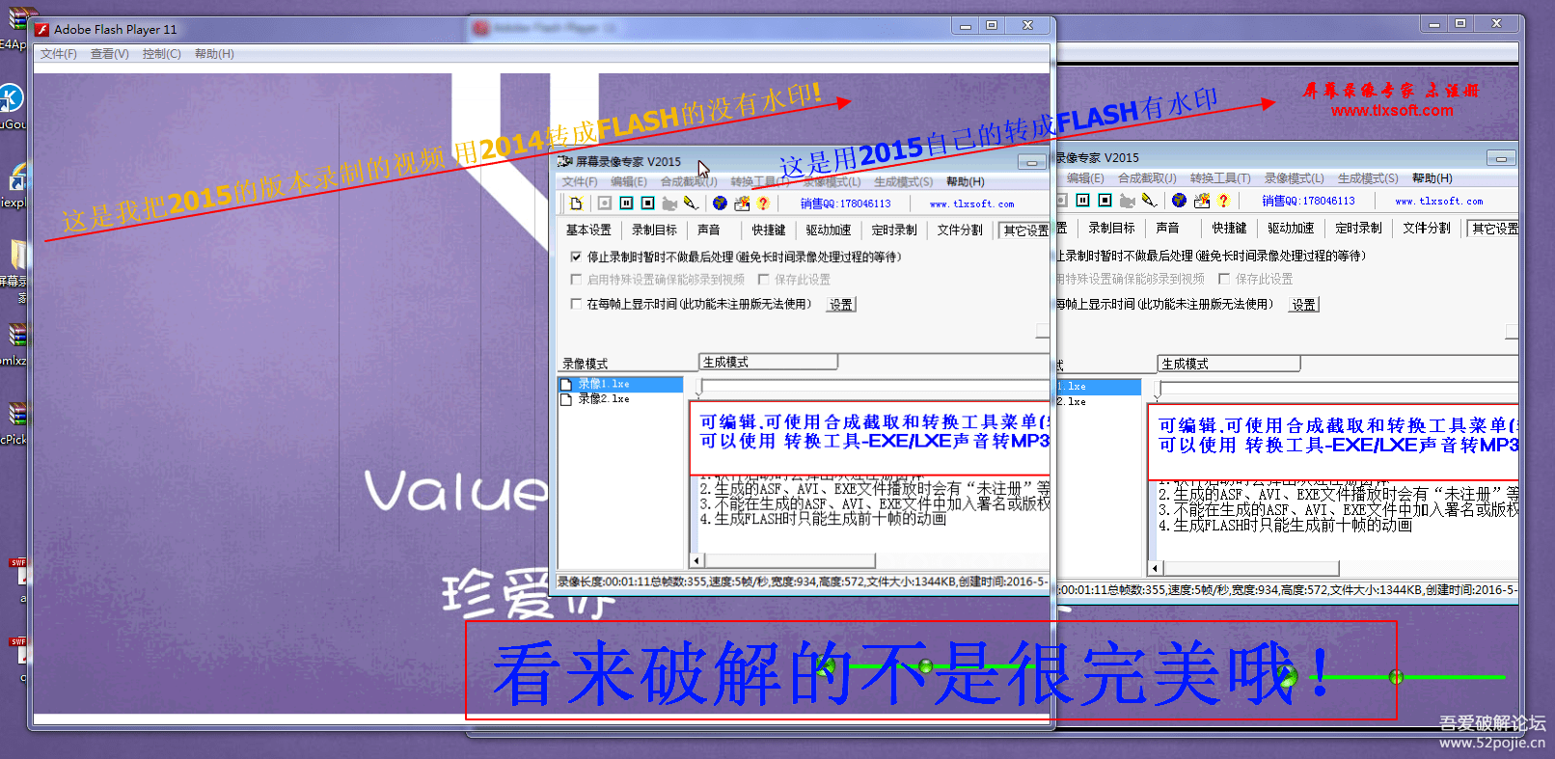The image size is (1555, 759).
Task: Open the 合成截取(J) menu in the right recorder window
Action: coord(1147,178)
